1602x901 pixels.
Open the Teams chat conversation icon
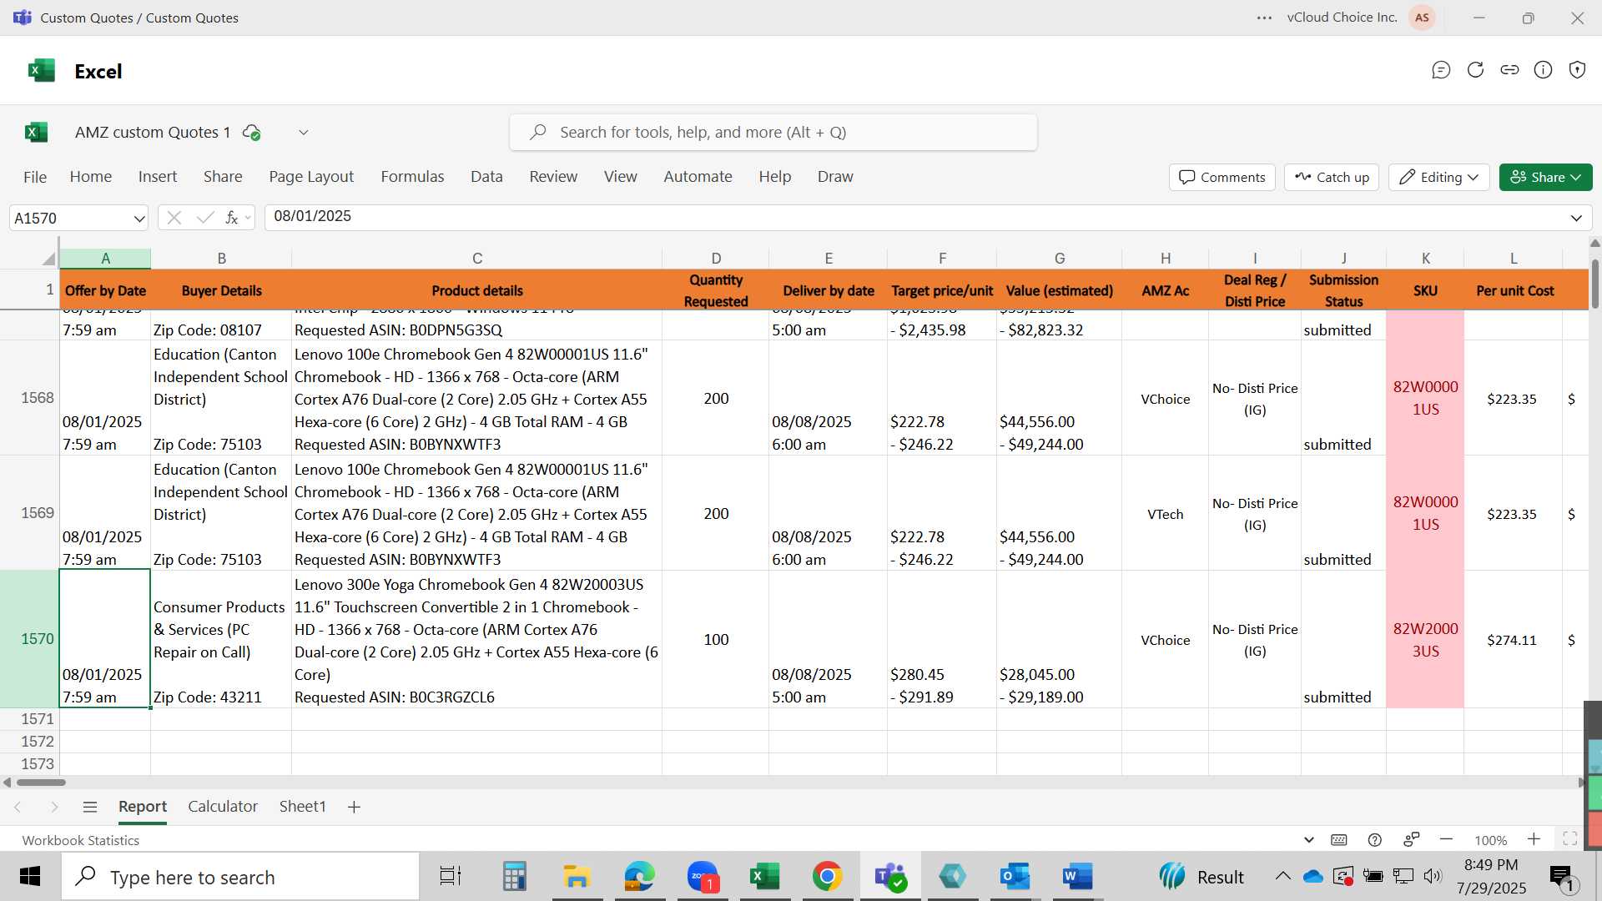[1441, 70]
